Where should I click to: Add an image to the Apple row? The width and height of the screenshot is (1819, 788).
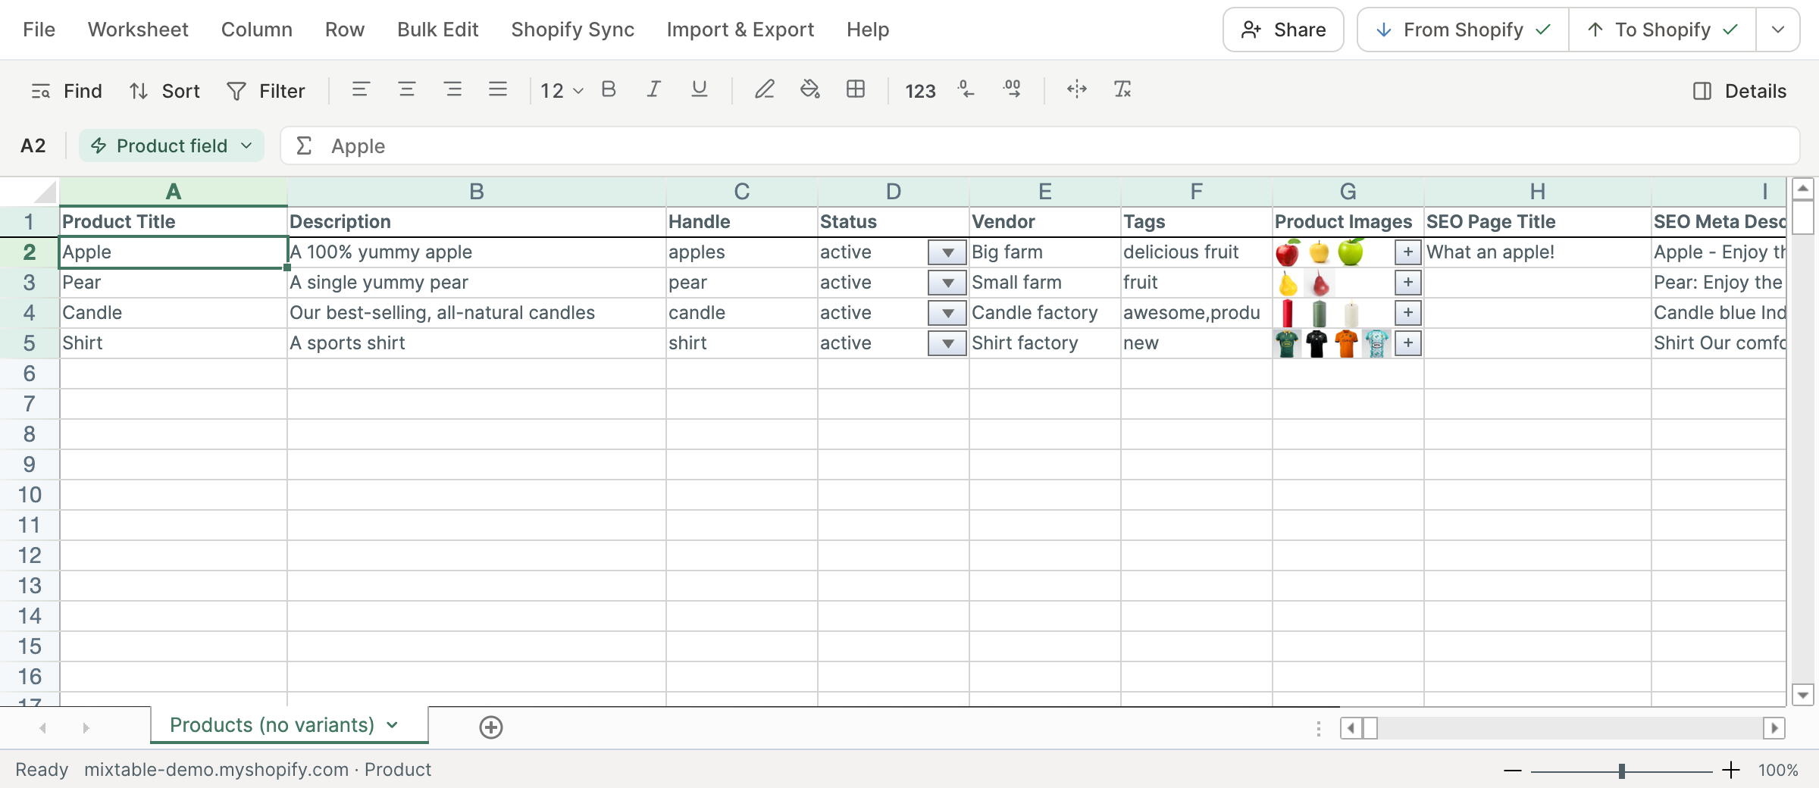(x=1407, y=252)
